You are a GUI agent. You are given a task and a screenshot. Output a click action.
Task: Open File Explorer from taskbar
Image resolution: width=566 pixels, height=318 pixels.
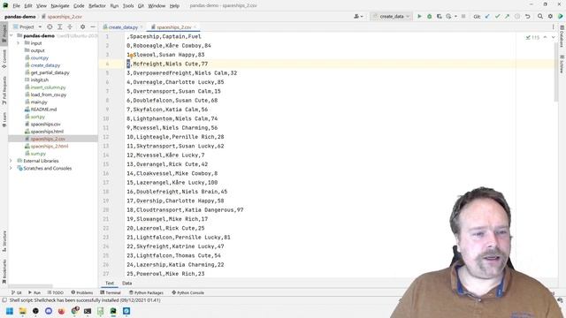click(22, 311)
